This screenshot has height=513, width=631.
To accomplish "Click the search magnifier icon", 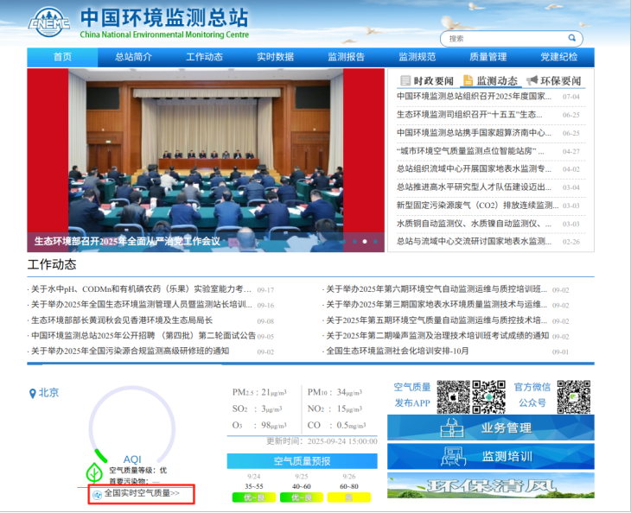I will click(572, 38).
